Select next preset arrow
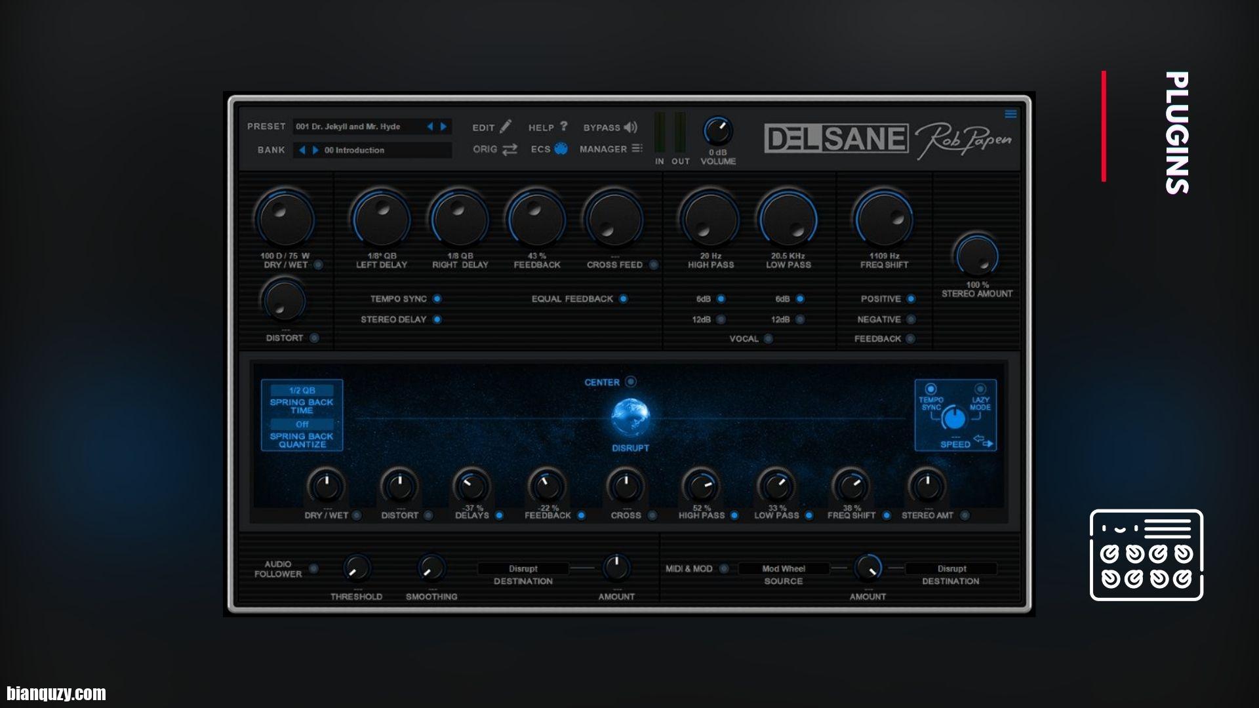The width and height of the screenshot is (1259, 708). pyautogui.click(x=444, y=127)
